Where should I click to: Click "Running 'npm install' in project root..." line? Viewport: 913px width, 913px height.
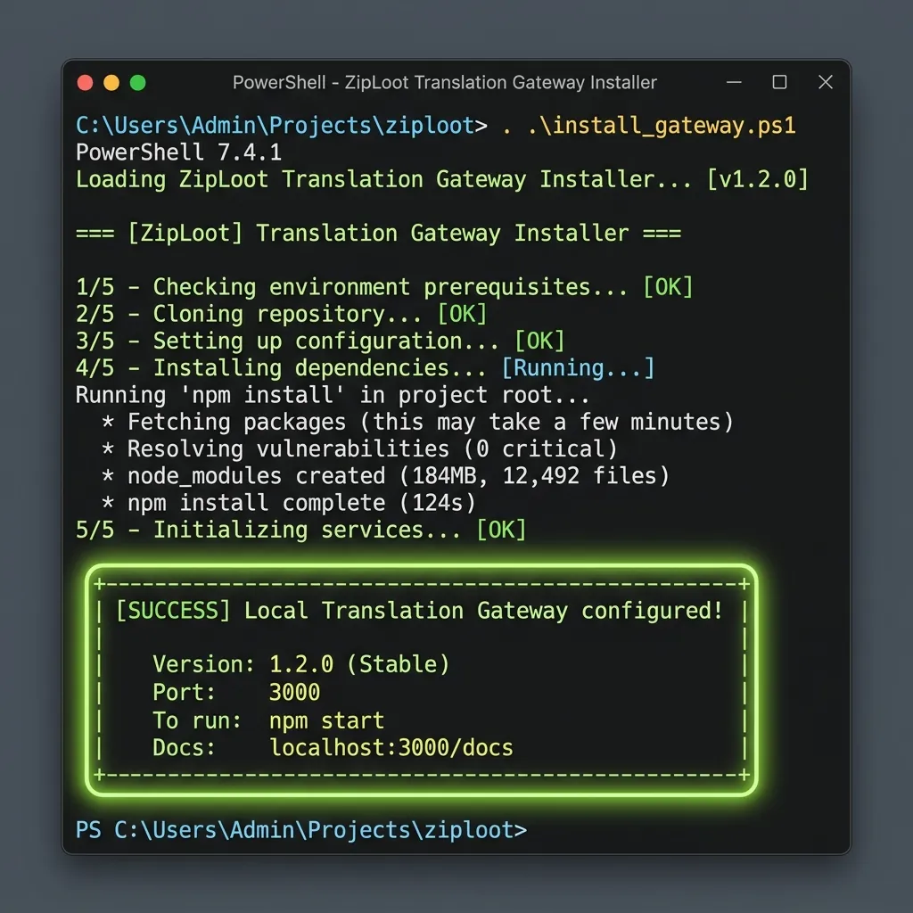pyautogui.click(x=333, y=395)
